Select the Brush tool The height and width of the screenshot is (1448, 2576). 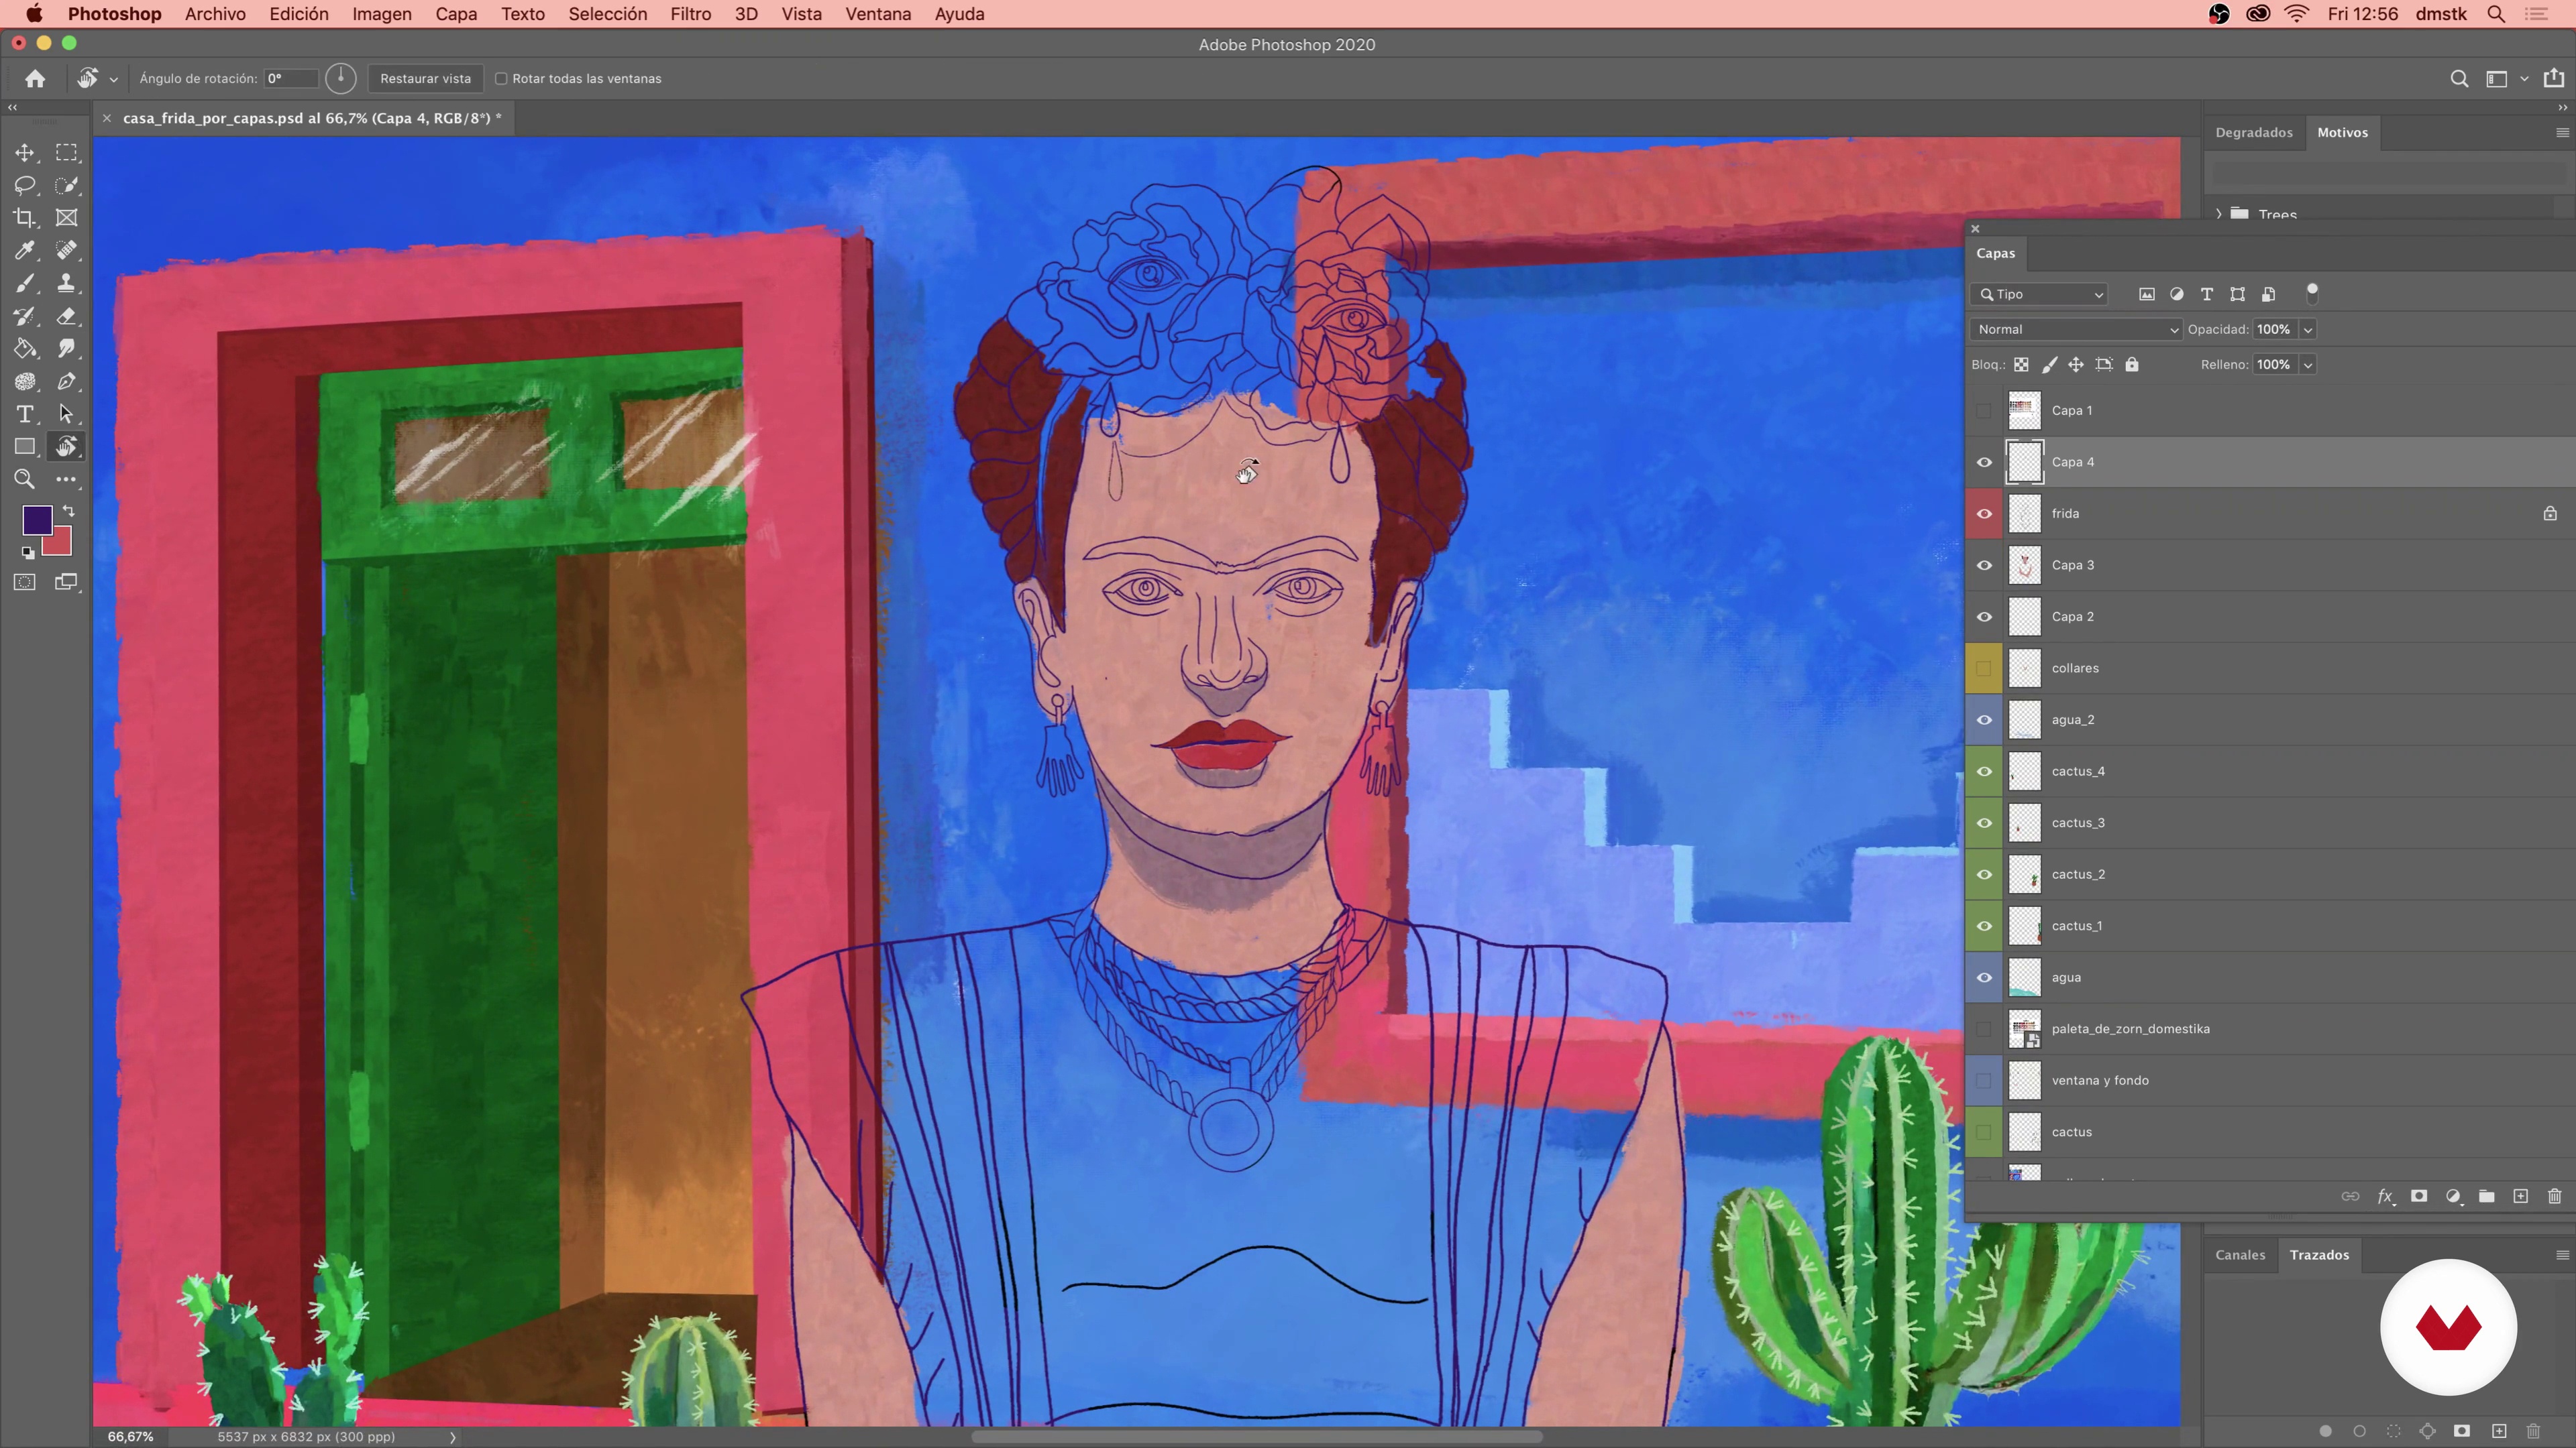click(x=25, y=284)
